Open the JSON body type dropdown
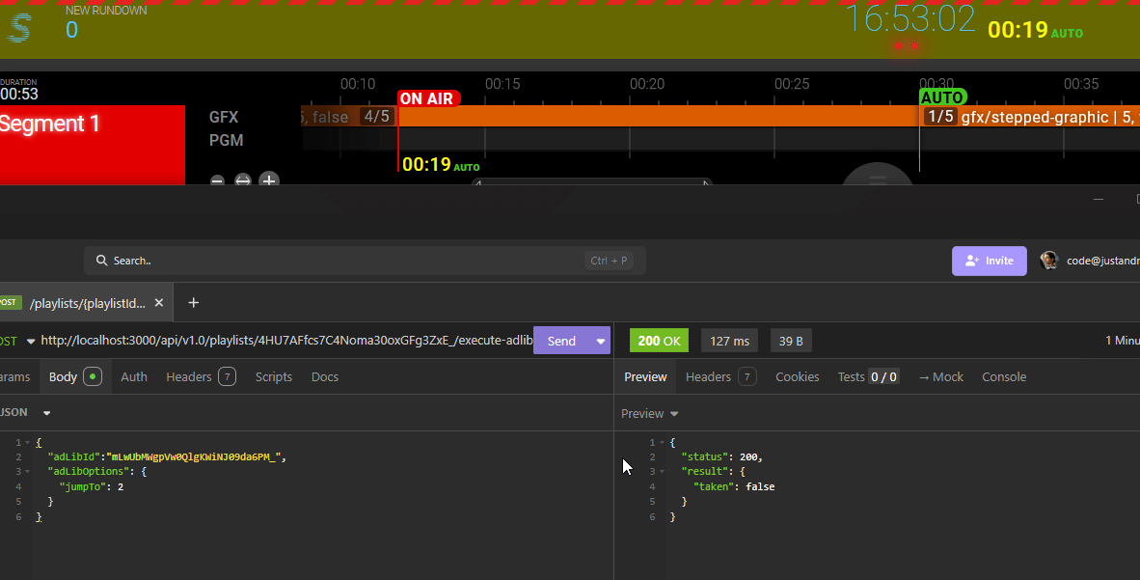The width and height of the screenshot is (1140, 580). pyautogui.click(x=45, y=413)
